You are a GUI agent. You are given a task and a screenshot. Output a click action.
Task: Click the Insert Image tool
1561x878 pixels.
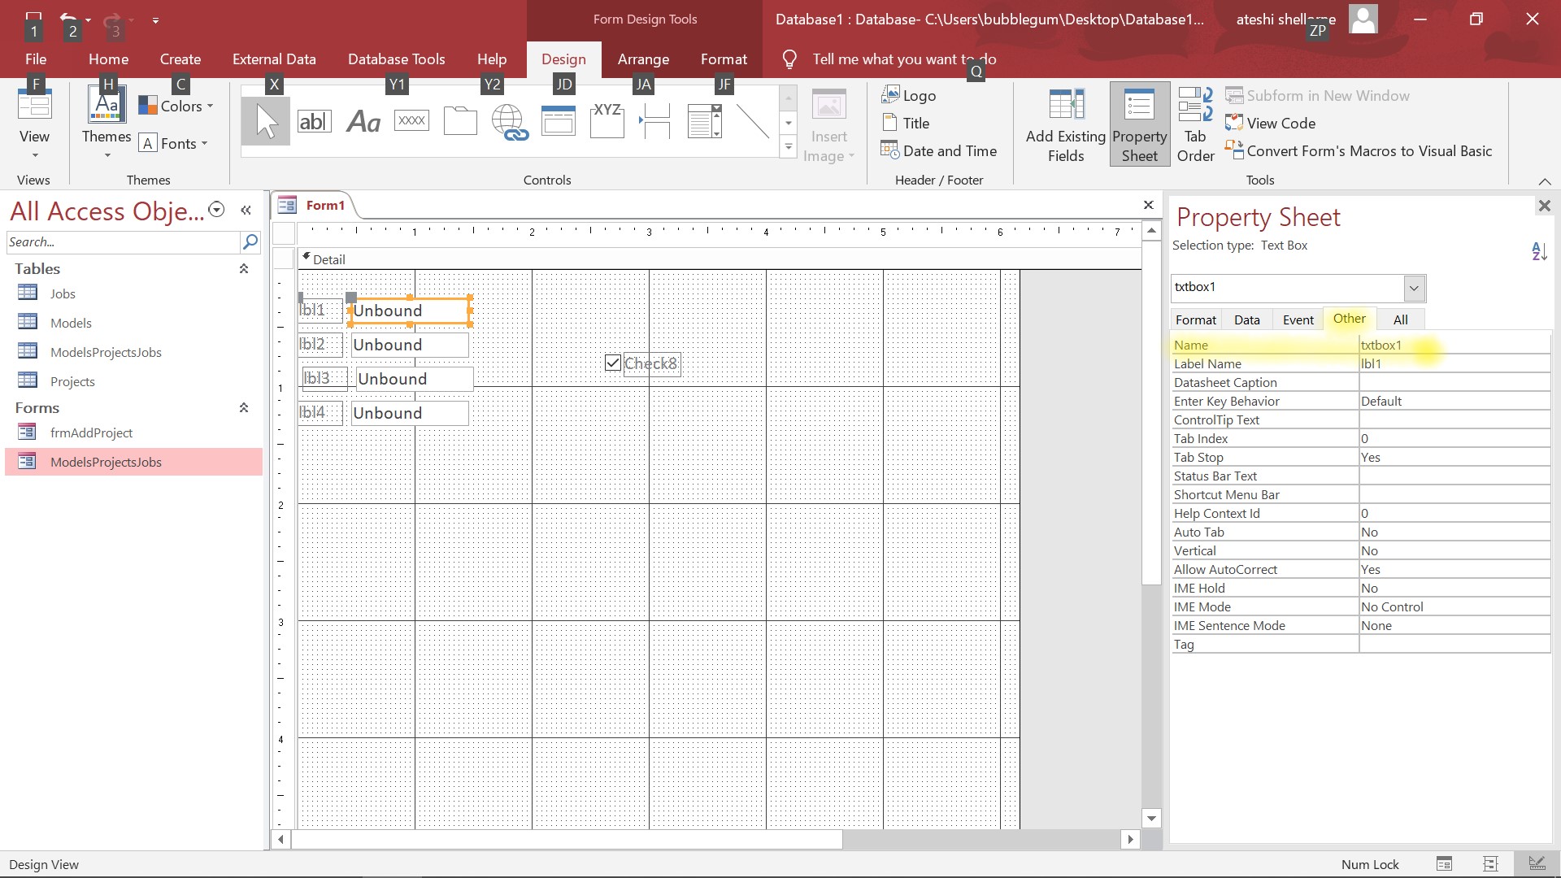(x=828, y=124)
